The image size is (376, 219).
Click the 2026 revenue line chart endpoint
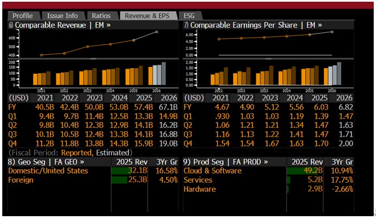157,32
